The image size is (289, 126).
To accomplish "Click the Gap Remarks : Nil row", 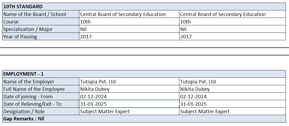I will click(x=24, y=119).
